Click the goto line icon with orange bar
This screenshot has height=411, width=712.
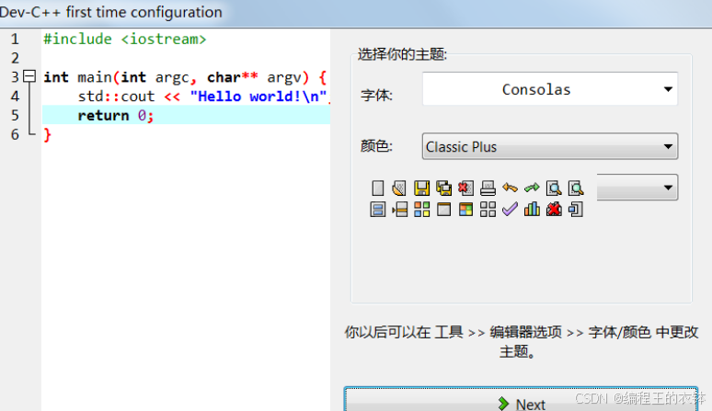pos(399,210)
